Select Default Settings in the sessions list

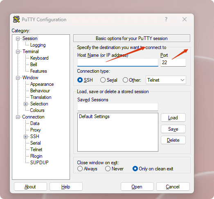[x=94, y=116]
